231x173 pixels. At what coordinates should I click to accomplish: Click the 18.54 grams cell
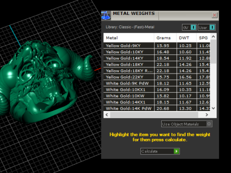tap(166, 58)
